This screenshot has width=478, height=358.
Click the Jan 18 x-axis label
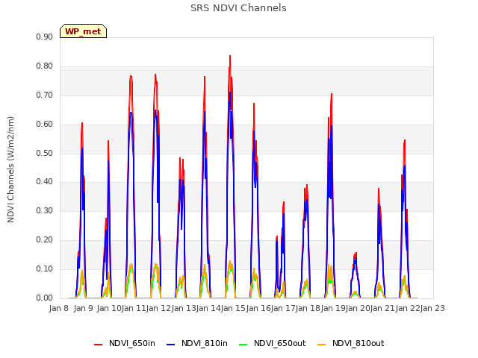point(308,308)
